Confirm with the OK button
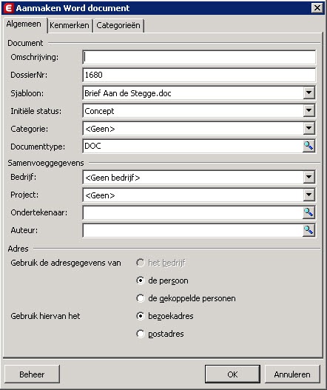Screen dimensions: 327x390 pos(232,374)
